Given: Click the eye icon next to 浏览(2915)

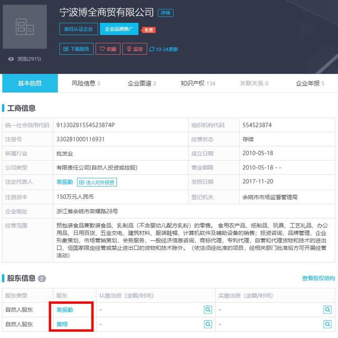Looking at the screenshot, I should (x=11, y=59).
